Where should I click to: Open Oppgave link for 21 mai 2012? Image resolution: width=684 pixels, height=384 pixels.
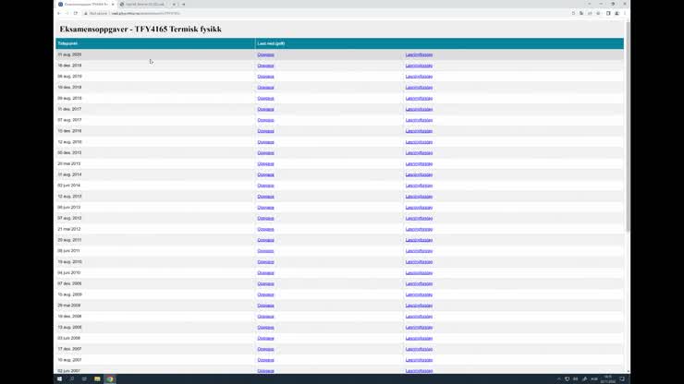click(x=265, y=229)
